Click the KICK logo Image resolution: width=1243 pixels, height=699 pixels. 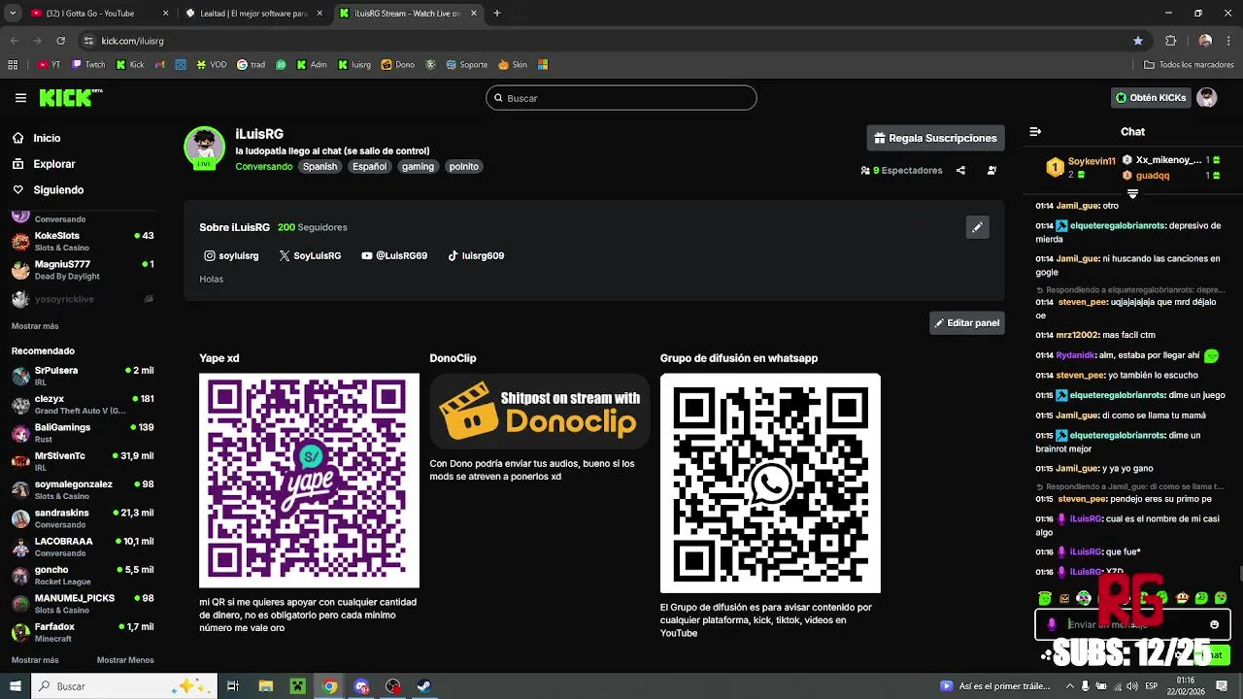pyautogui.click(x=70, y=97)
